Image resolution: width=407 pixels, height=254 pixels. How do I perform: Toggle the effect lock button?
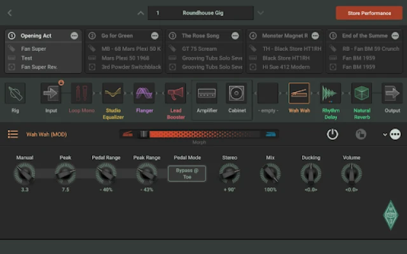coord(361,134)
